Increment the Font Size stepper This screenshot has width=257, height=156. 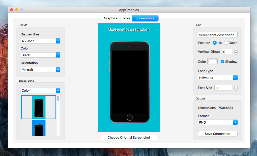pos(236,87)
